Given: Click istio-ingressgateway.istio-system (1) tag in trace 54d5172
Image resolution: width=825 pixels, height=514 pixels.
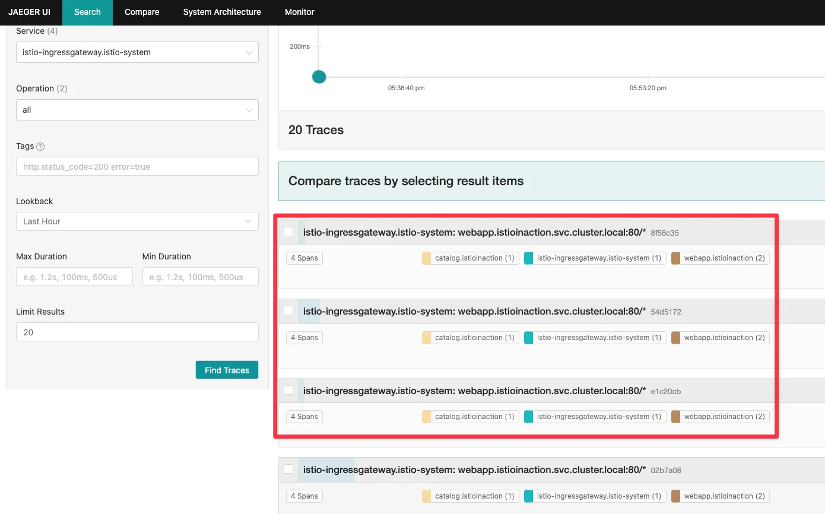Looking at the screenshot, I should point(595,338).
